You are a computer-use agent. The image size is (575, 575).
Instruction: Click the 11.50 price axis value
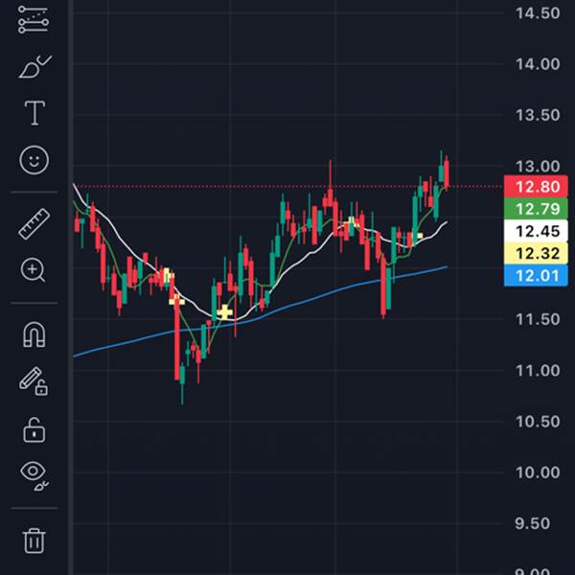(x=538, y=319)
